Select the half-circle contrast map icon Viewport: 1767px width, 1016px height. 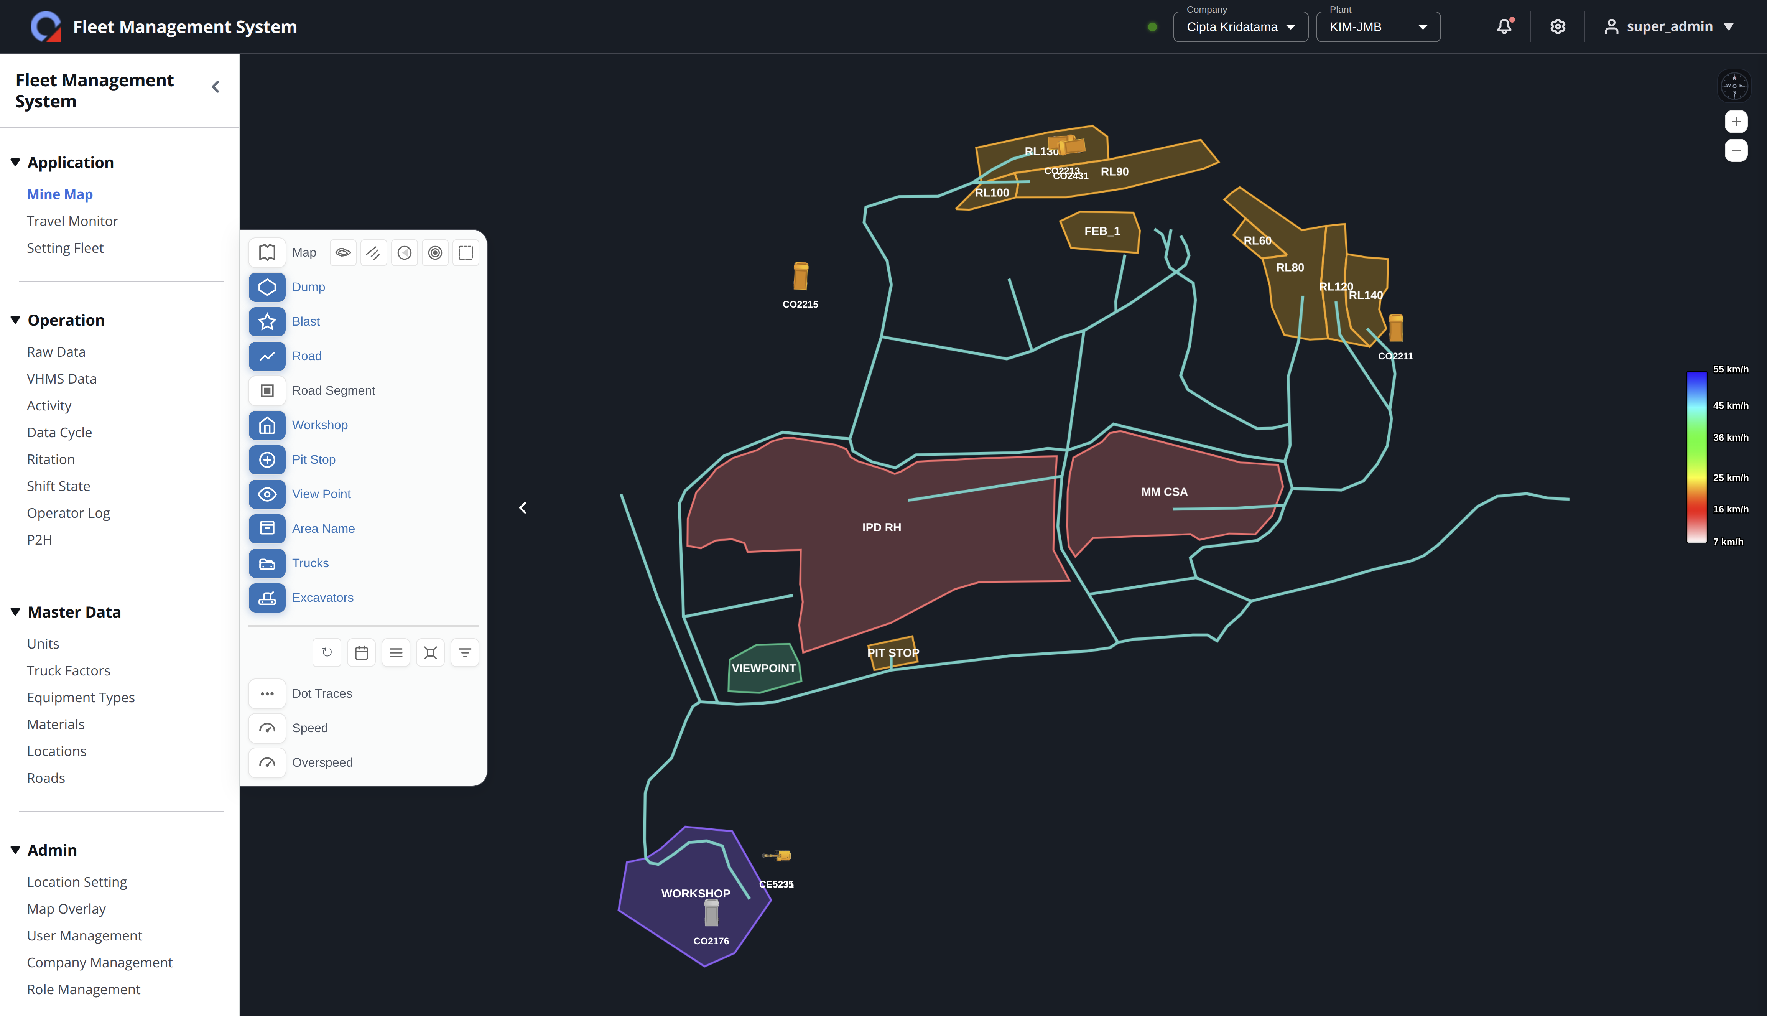pyautogui.click(x=404, y=253)
